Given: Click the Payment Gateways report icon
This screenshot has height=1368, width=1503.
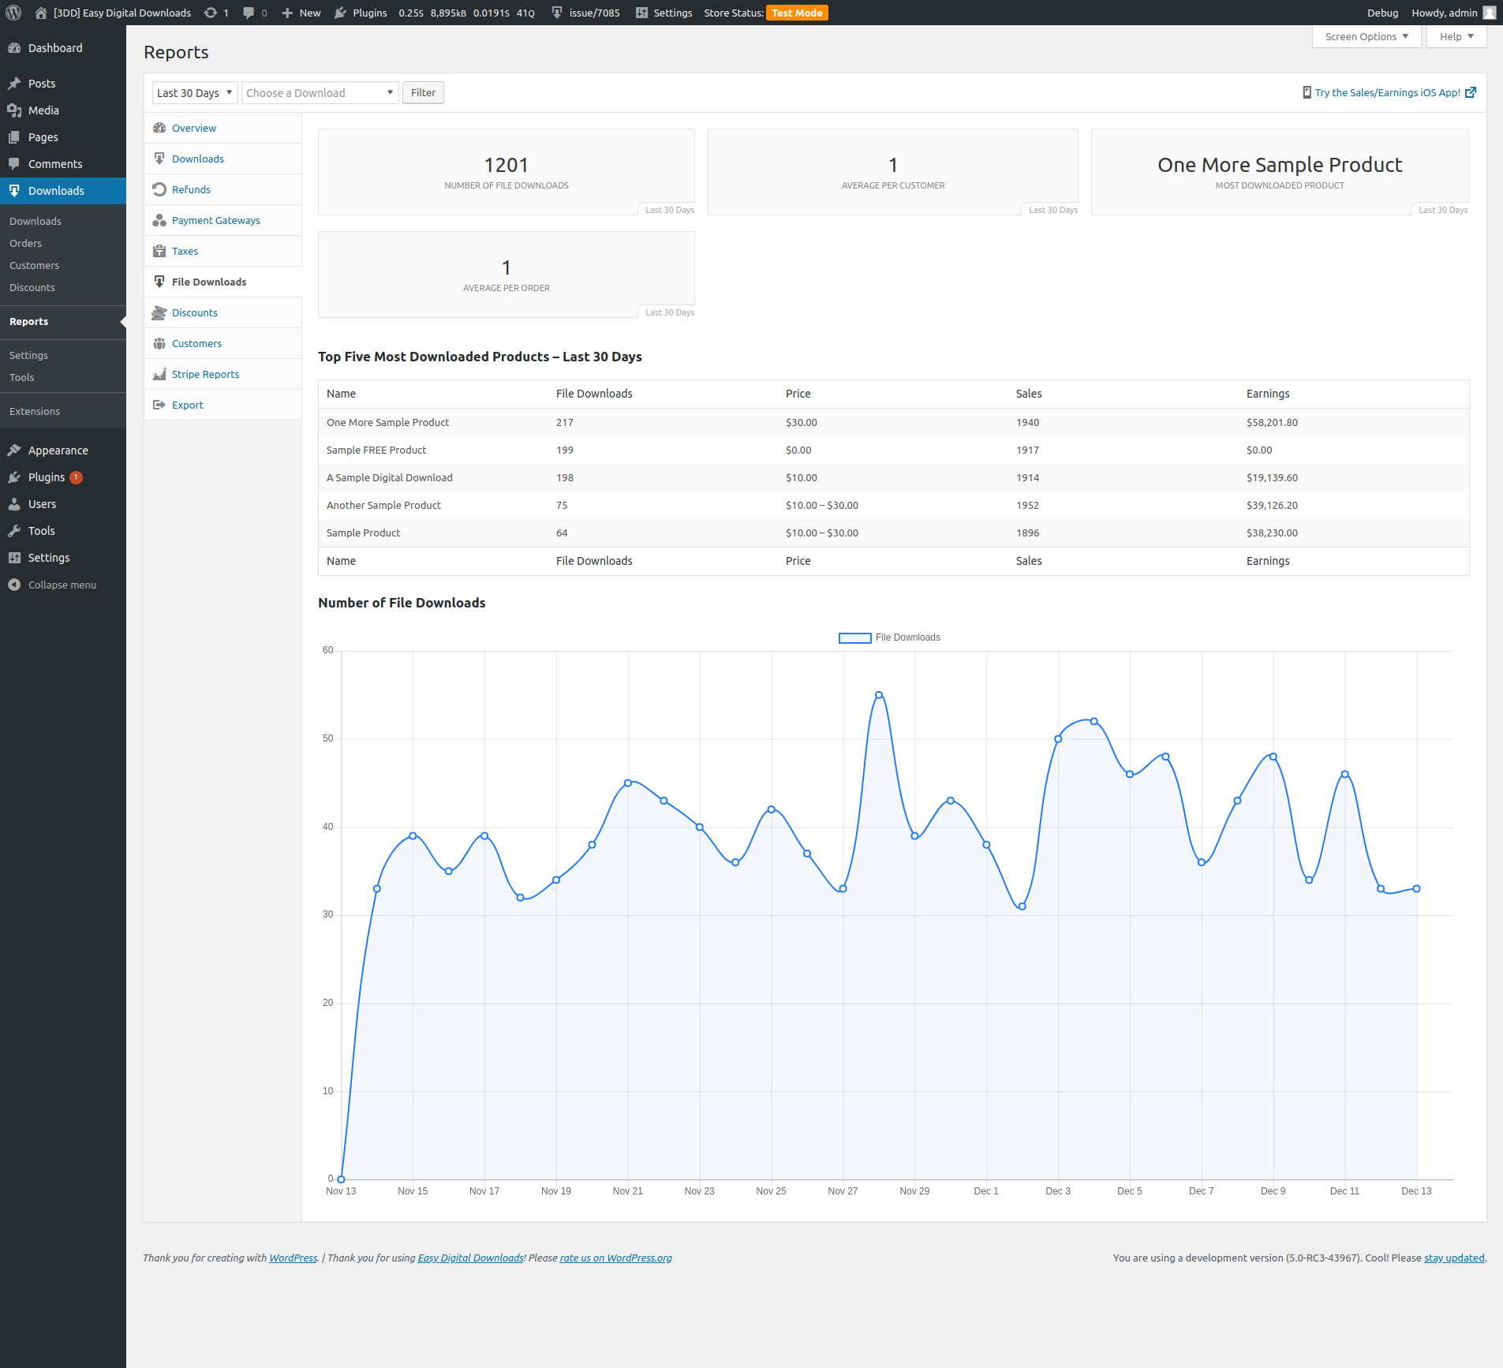Looking at the screenshot, I should tap(159, 220).
